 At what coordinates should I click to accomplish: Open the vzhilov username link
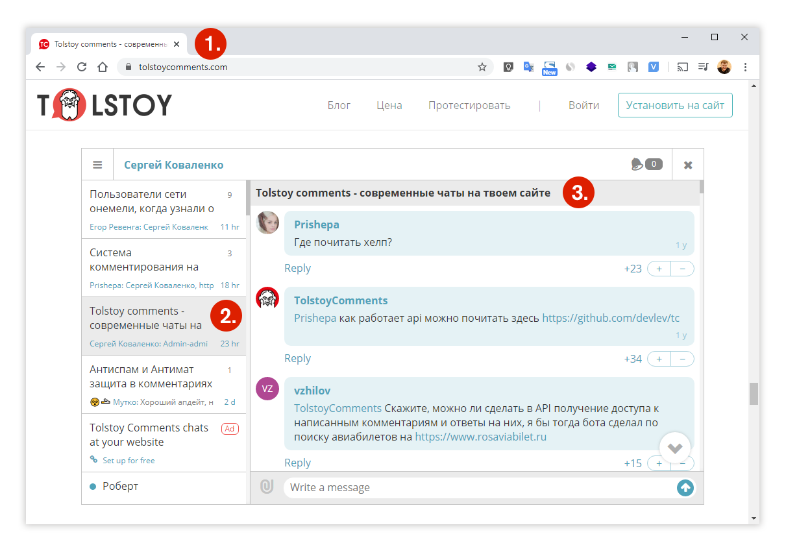[x=312, y=391]
